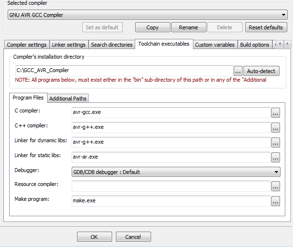This screenshot has height=247, width=293.
Task: Browse for static libs linker executable
Action: [275, 158]
